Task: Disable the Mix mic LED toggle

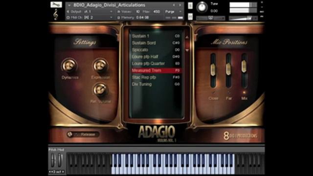Action: pyautogui.click(x=244, y=92)
